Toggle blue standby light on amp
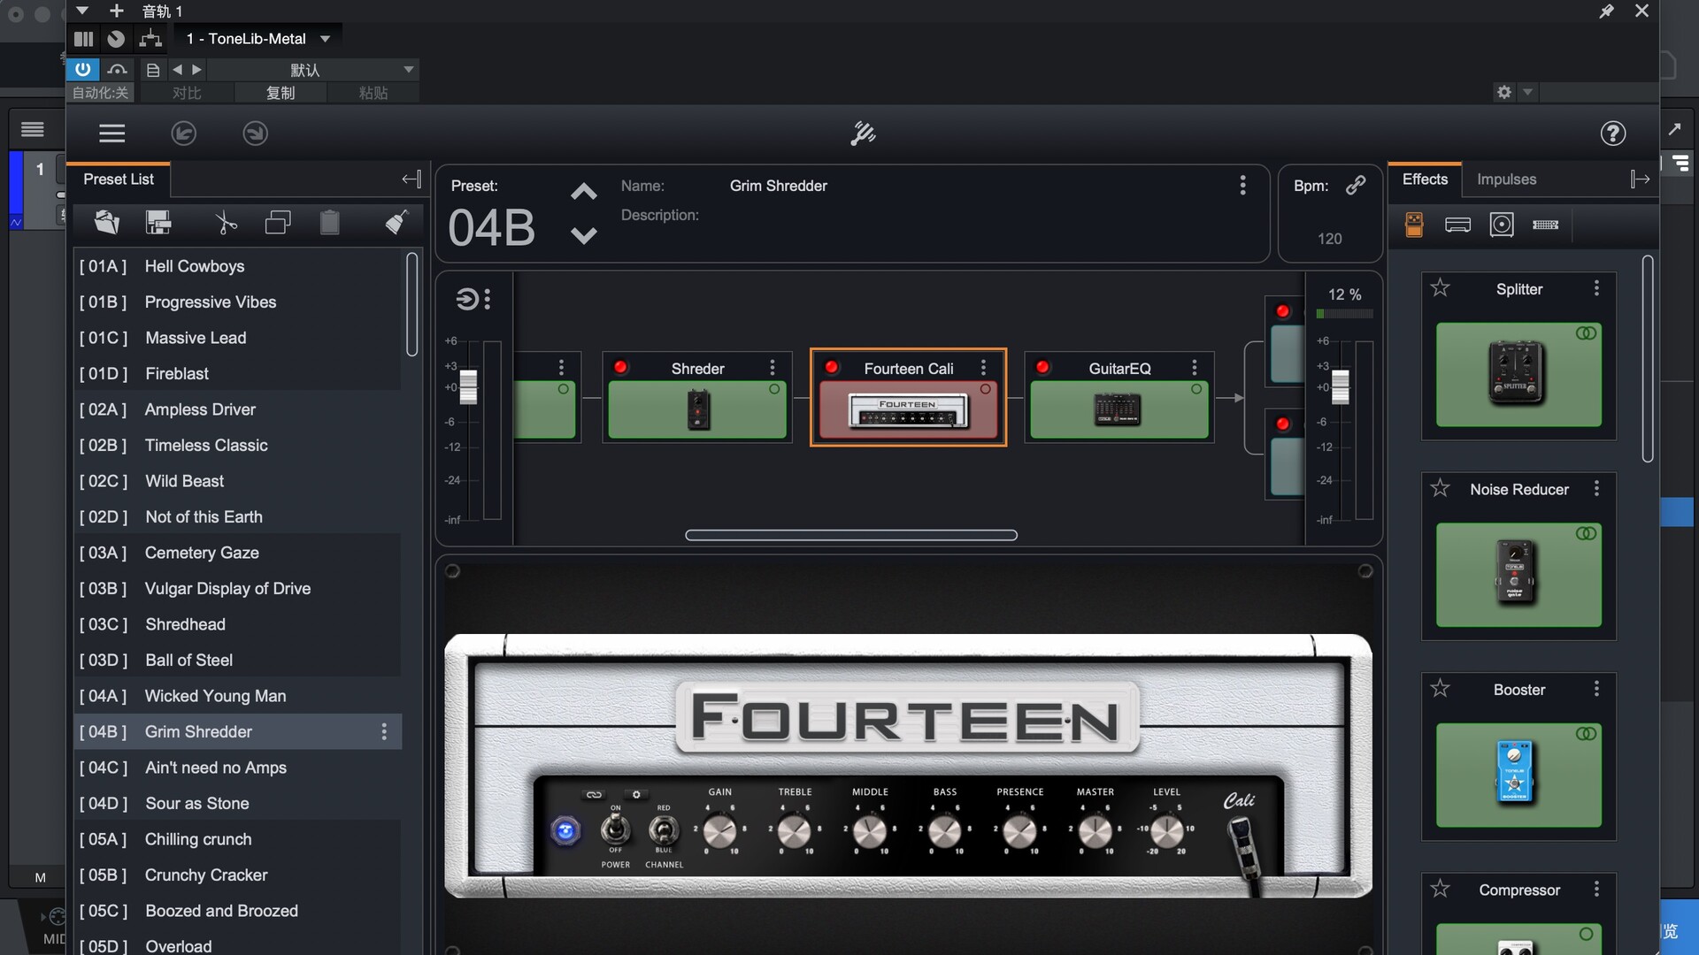1699x955 pixels. [x=565, y=830]
